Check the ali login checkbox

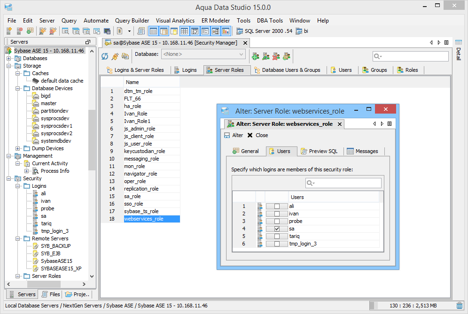[x=277, y=206]
